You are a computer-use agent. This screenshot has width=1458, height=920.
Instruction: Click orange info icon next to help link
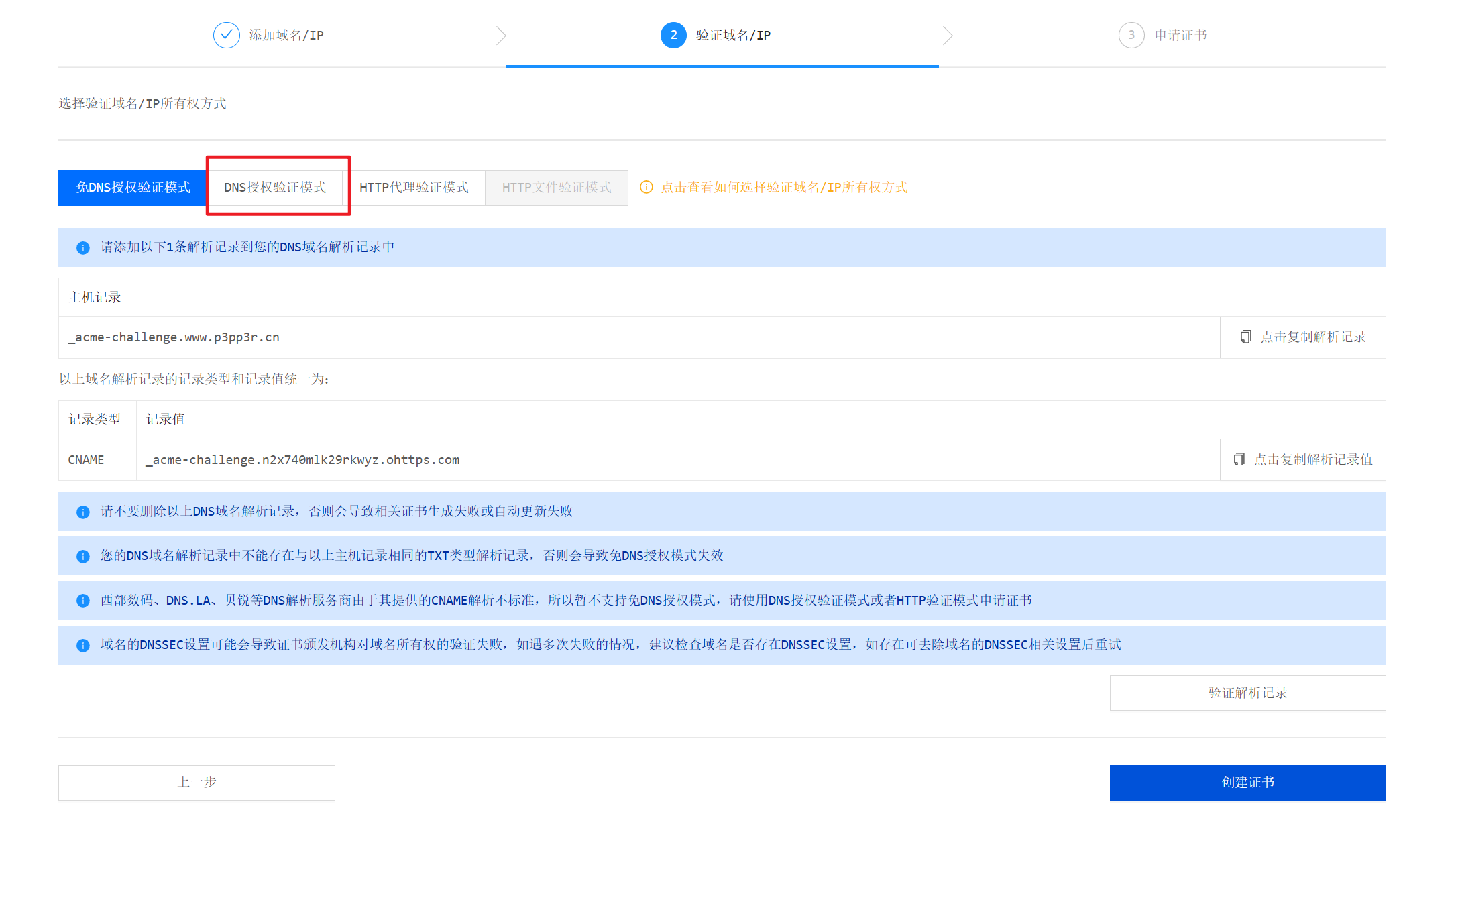tap(646, 187)
